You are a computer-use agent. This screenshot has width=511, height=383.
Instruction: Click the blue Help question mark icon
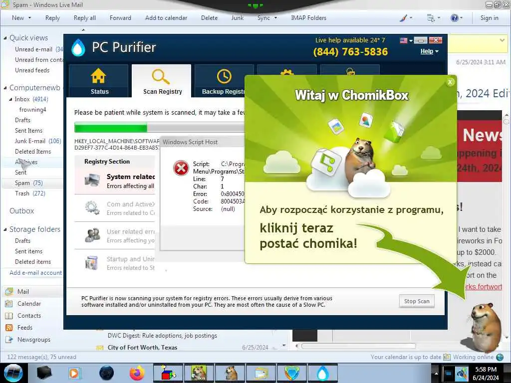pos(454,18)
